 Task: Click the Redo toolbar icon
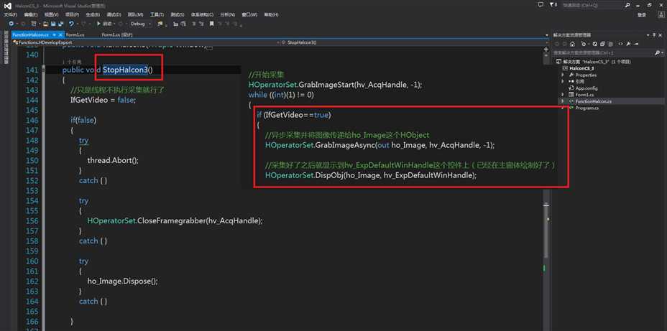(x=83, y=24)
